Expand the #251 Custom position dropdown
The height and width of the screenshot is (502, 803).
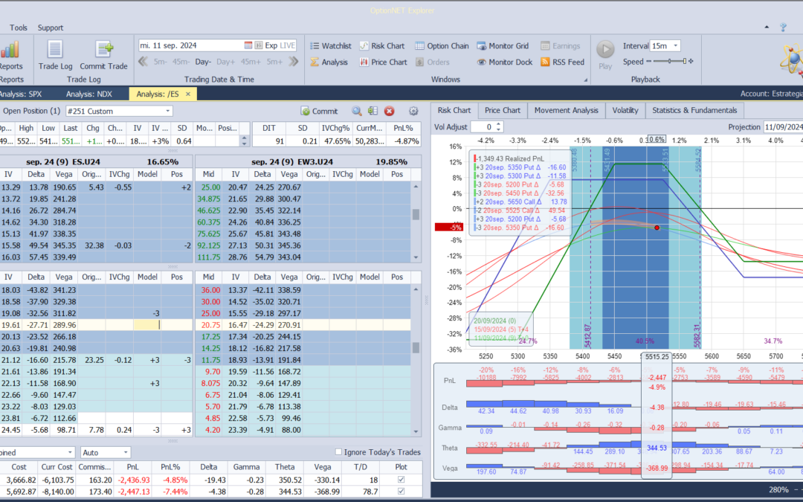point(167,112)
